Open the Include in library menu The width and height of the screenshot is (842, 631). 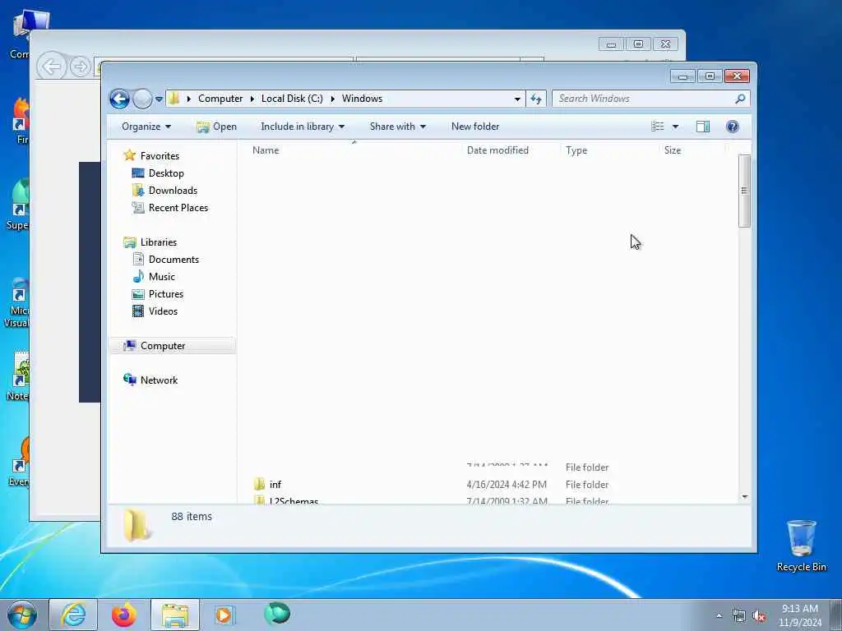tap(303, 127)
